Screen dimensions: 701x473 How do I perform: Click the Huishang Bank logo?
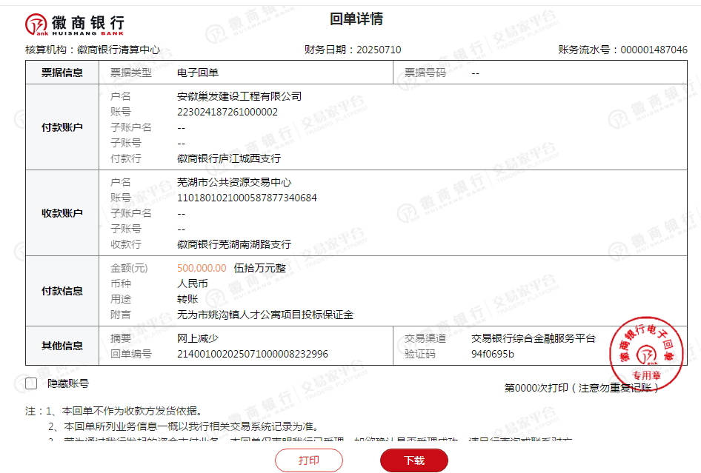tap(75, 24)
